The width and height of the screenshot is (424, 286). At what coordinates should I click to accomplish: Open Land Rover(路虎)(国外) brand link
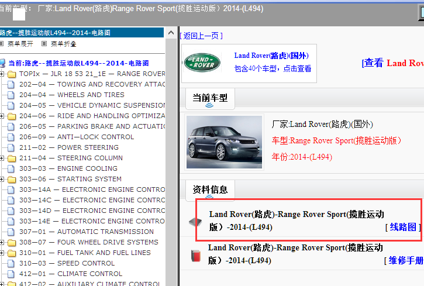[x=271, y=56]
